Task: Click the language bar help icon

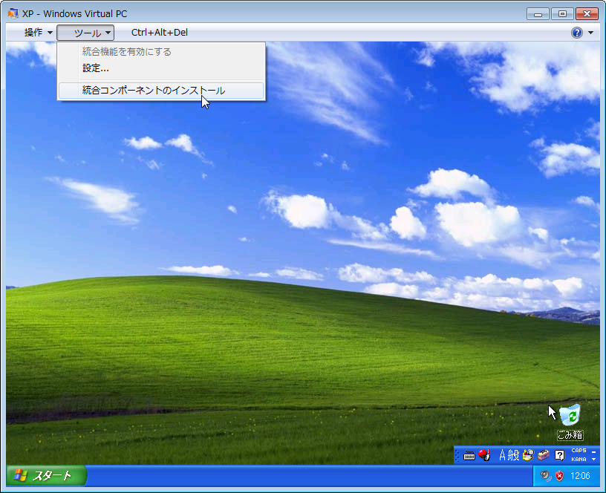Action: [x=560, y=455]
